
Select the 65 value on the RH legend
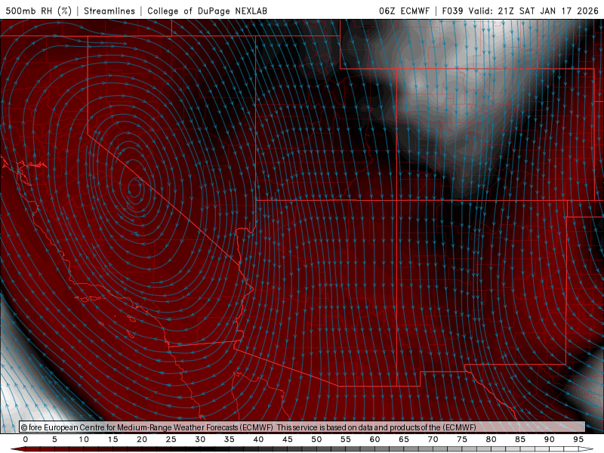(404, 439)
